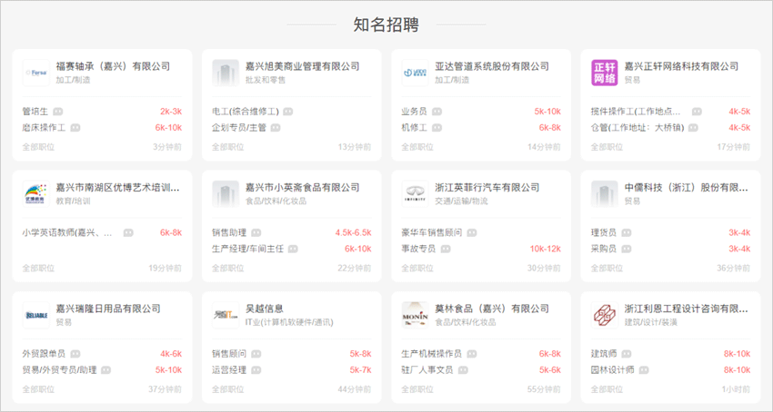View 全部职位 for 吴越信息
This screenshot has height=412, width=773.
pyautogui.click(x=227, y=389)
